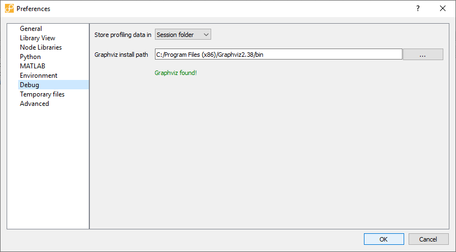Open the Library View settings page
456x252 pixels.
tap(37, 38)
